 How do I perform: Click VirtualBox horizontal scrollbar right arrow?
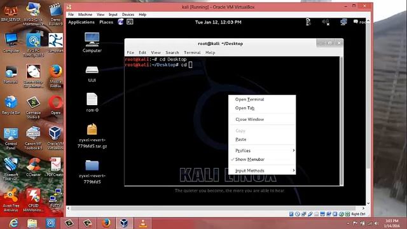point(363,208)
